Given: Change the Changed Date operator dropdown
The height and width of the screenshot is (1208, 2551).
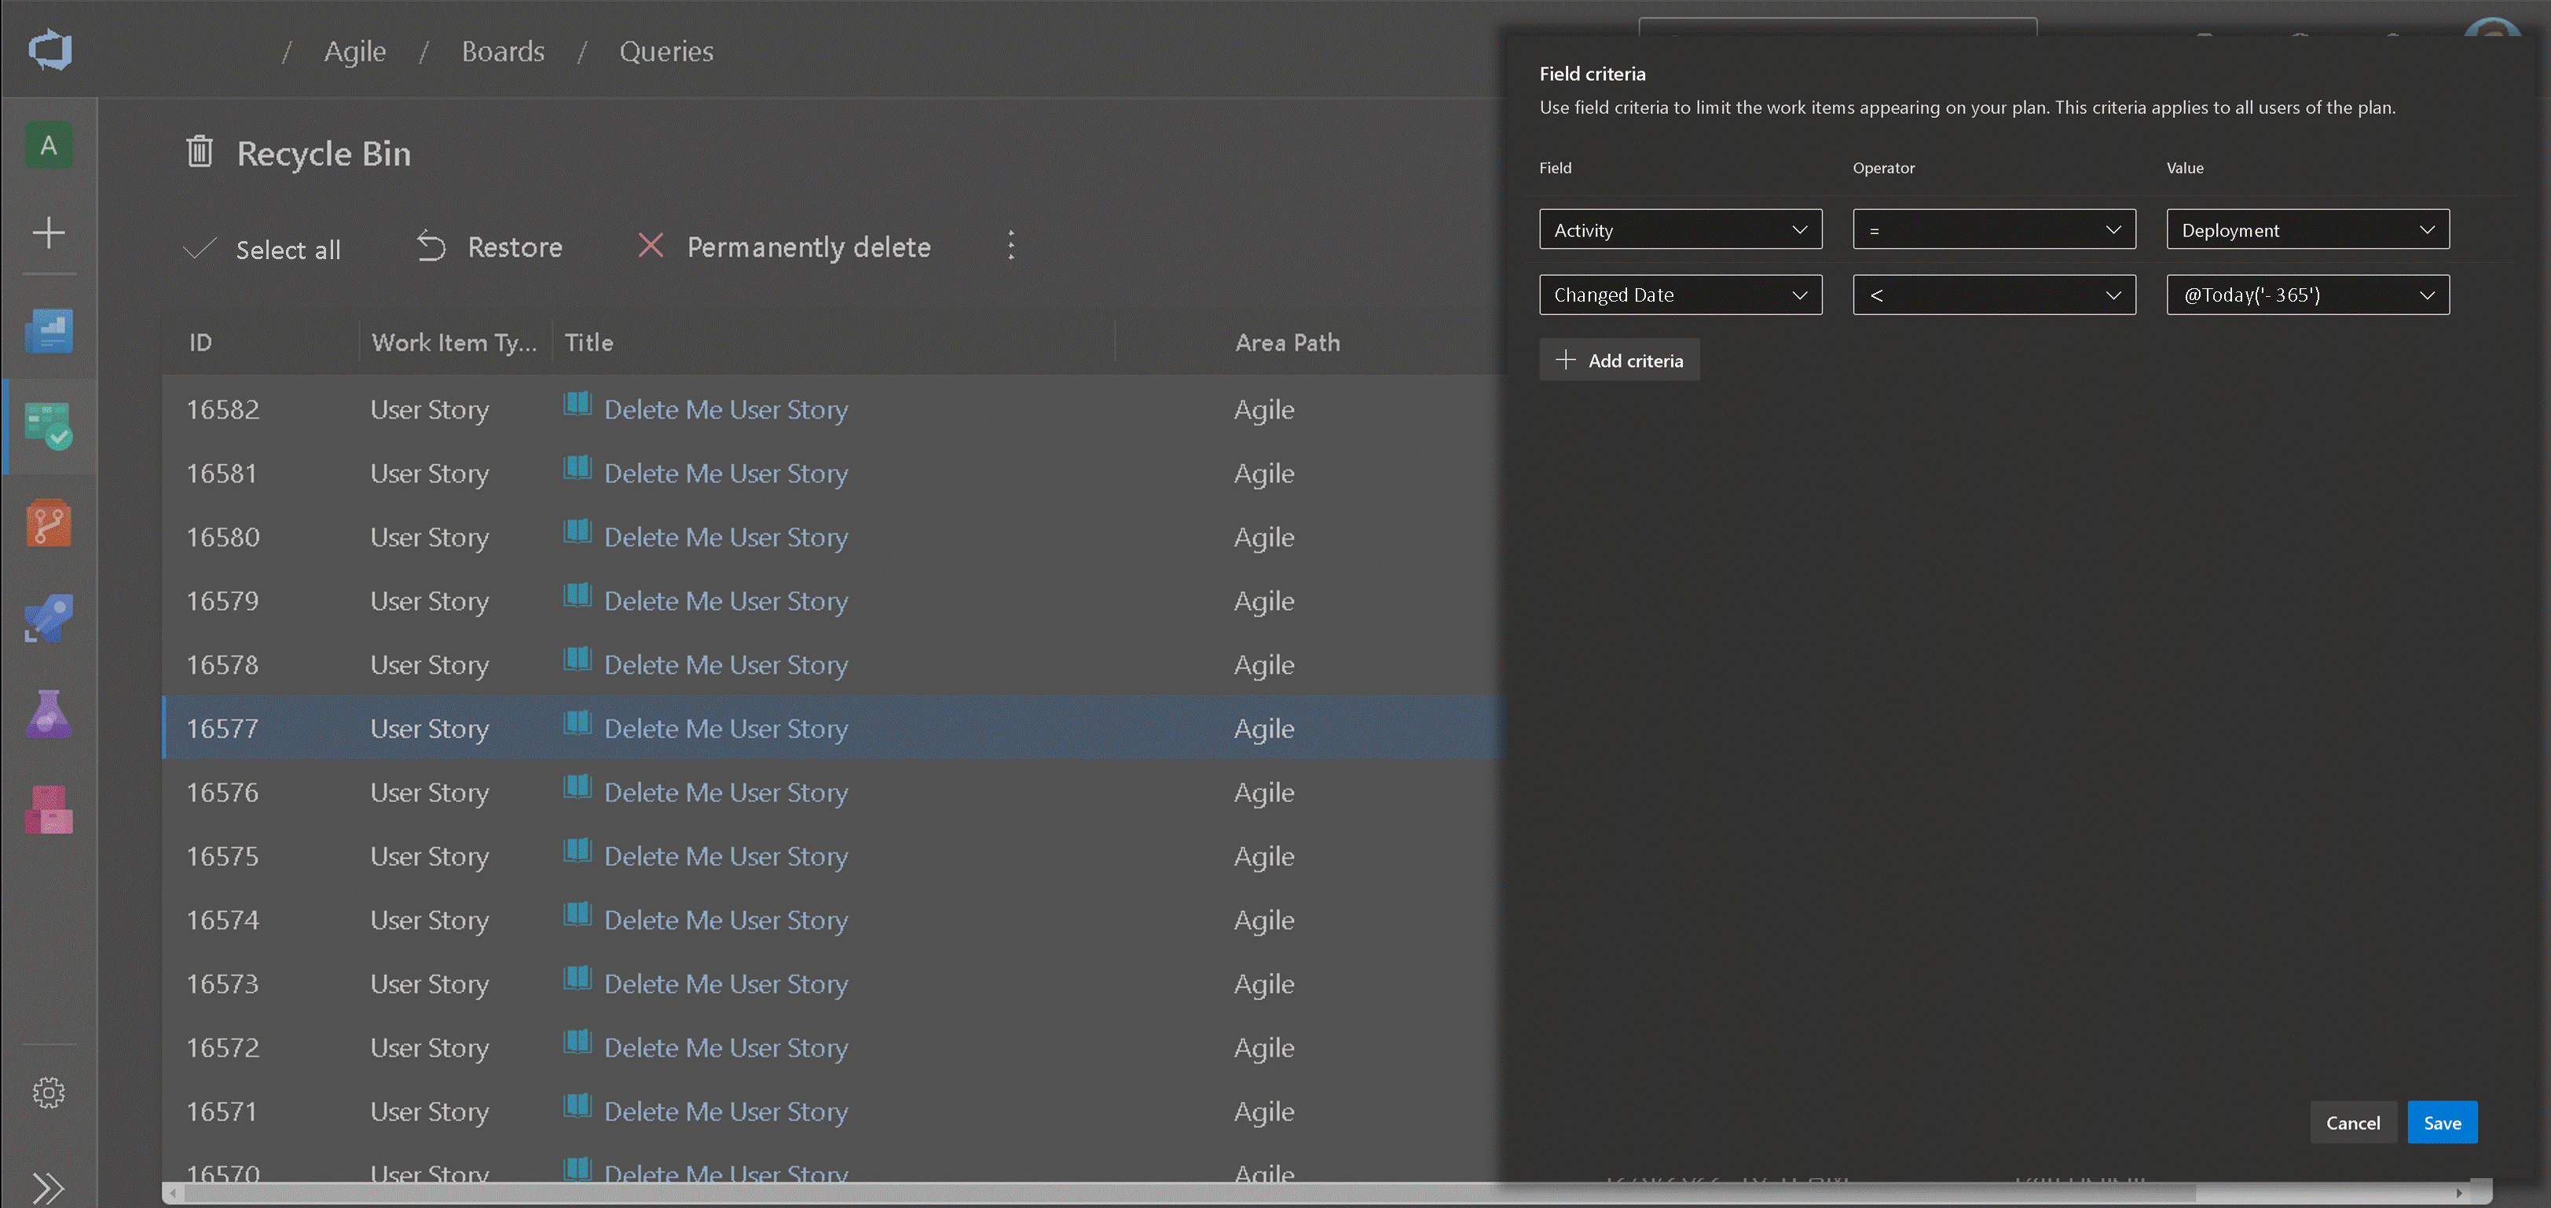Looking at the screenshot, I should coord(1993,294).
